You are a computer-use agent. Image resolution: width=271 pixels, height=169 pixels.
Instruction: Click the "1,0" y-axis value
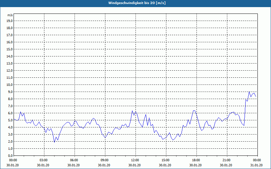(10, 148)
